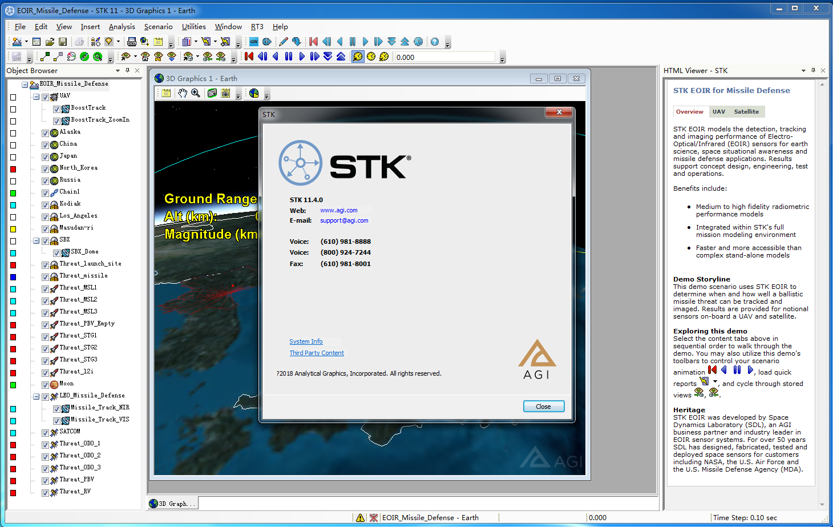The image size is (833, 527).
Task: Open the File menu
Action: tap(20, 27)
